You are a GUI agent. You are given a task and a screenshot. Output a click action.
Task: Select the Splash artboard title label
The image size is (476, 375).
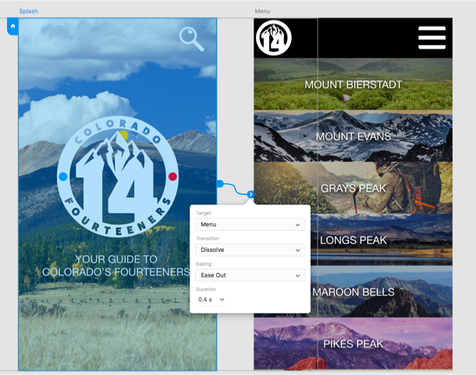tap(28, 11)
